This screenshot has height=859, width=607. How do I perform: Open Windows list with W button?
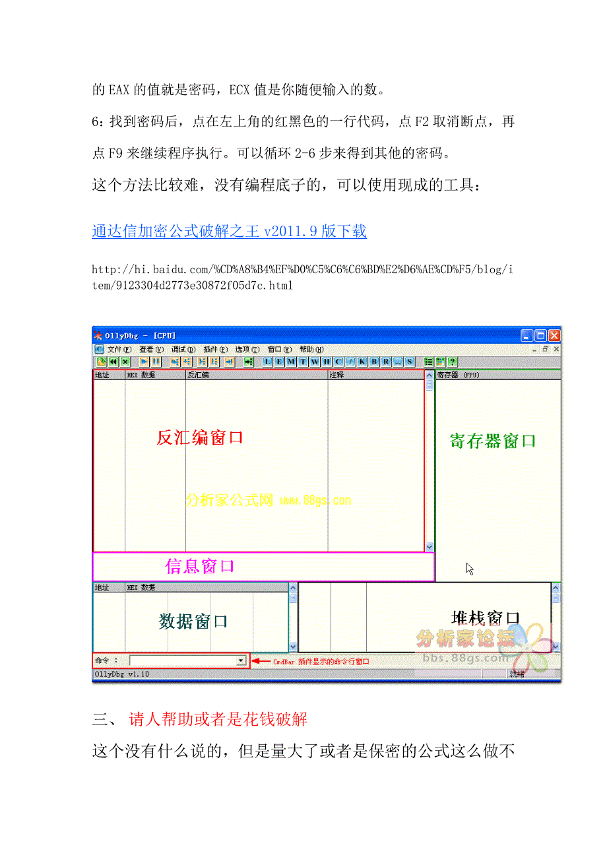tap(315, 362)
